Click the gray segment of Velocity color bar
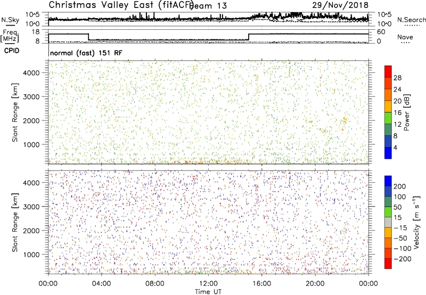The height and width of the screenshot is (295, 426). click(388, 222)
